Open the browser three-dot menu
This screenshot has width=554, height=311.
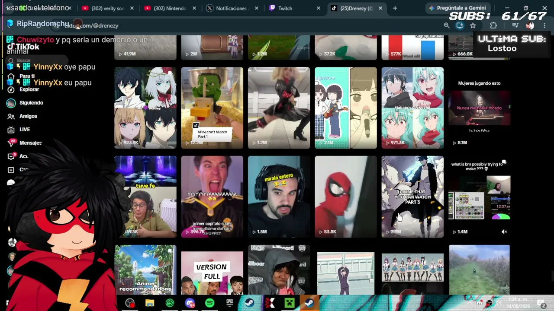click(544, 25)
